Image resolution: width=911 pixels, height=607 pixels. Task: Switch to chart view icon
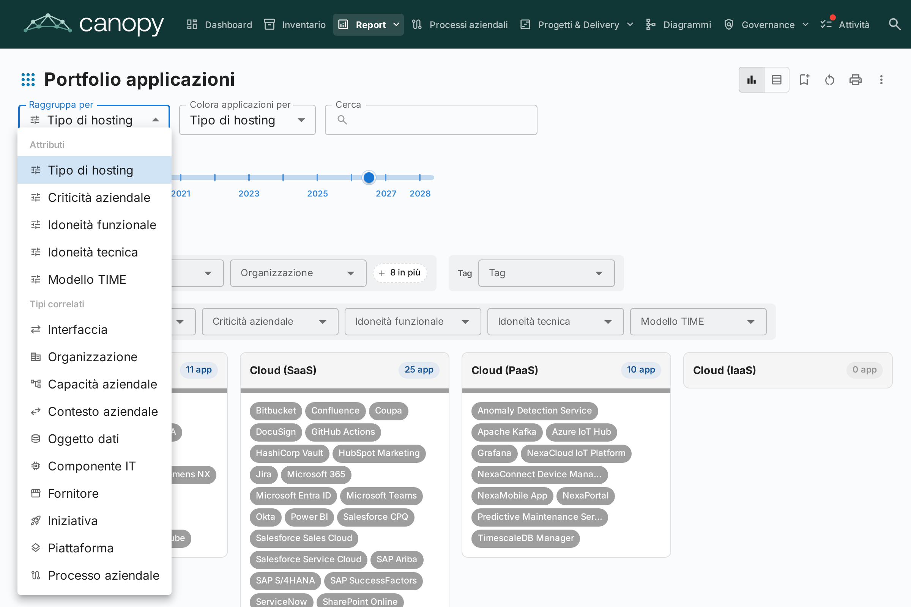point(752,80)
